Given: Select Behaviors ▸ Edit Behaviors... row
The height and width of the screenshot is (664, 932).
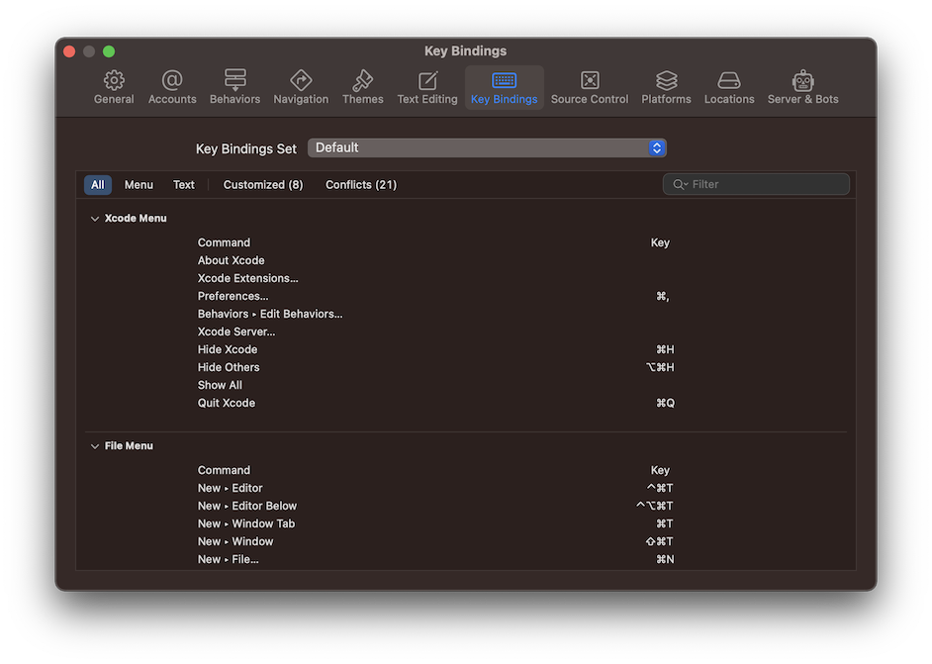Looking at the screenshot, I should 466,314.
